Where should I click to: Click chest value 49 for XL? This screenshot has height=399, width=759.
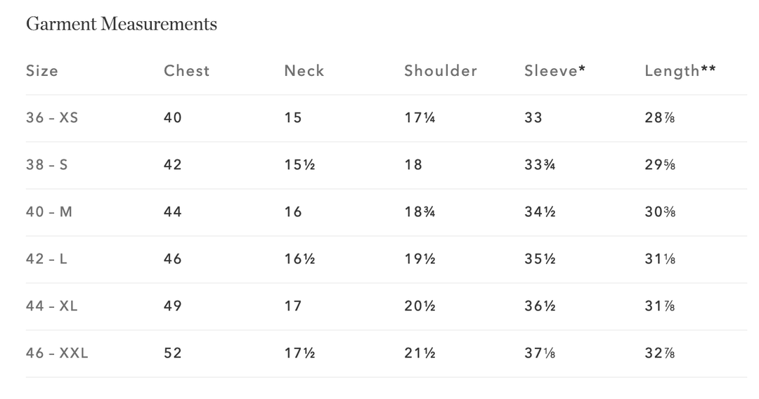173,306
